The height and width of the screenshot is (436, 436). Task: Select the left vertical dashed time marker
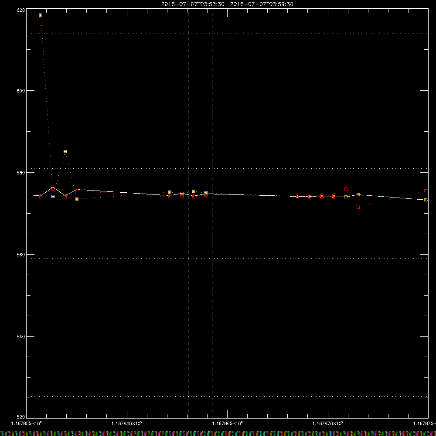pyautogui.click(x=188, y=213)
